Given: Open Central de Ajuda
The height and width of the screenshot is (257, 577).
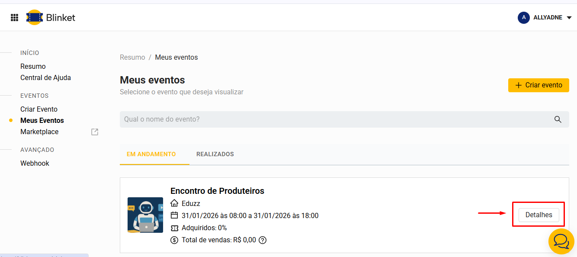Looking at the screenshot, I should [45, 78].
